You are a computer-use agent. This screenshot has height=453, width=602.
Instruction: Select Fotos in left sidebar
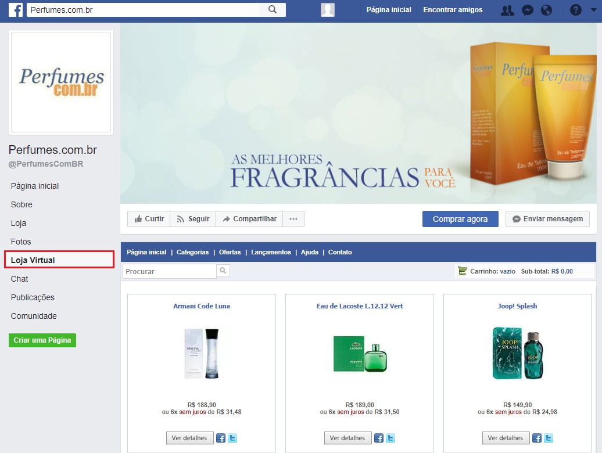tap(21, 242)
